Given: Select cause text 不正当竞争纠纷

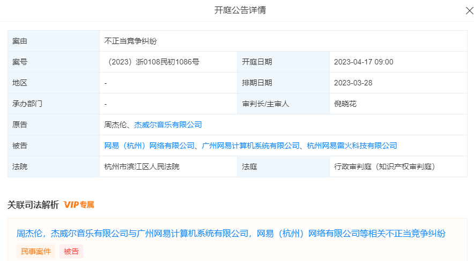Looking at the screenshot, I should 131,41.
